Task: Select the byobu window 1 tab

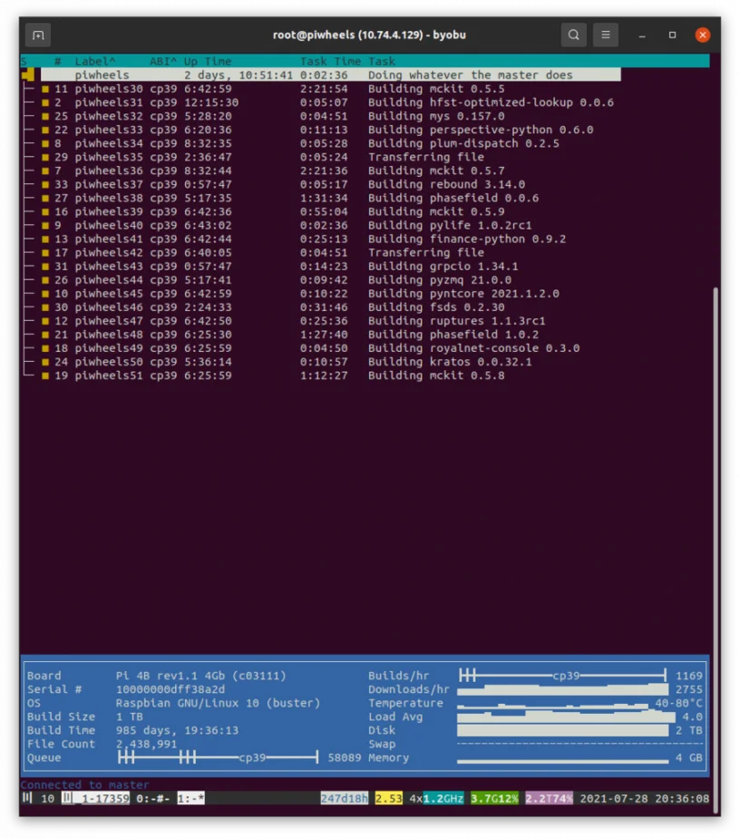Action: (190, 798)
